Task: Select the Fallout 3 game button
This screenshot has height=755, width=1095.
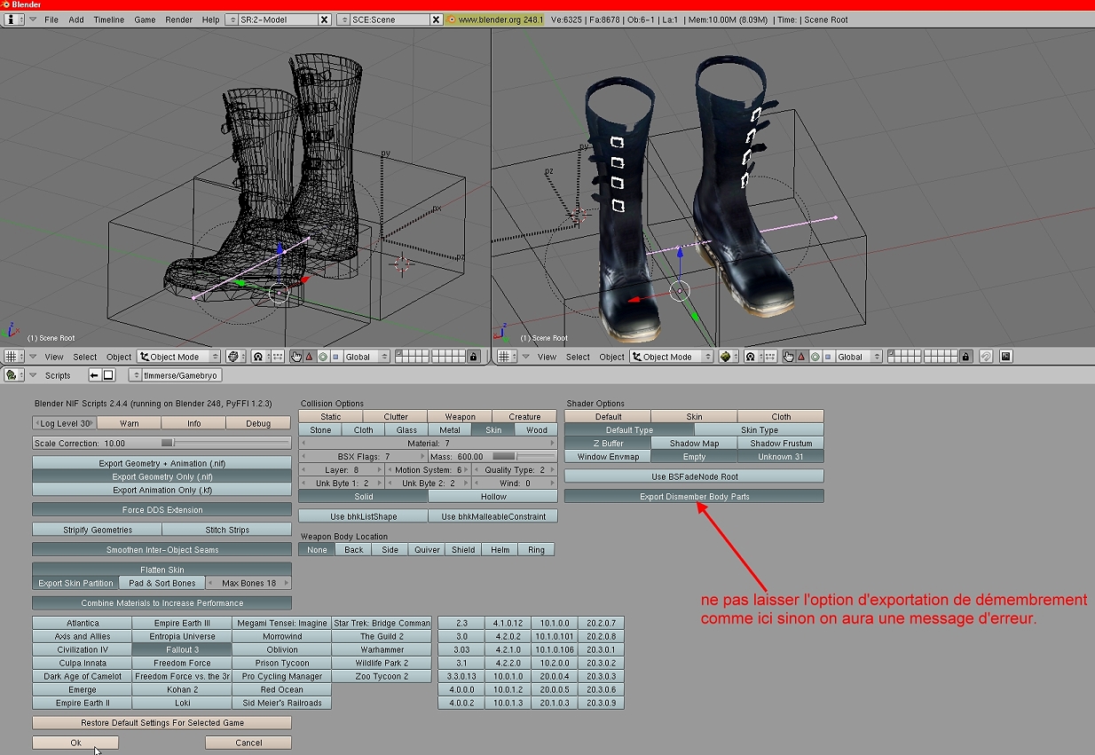Action: (x=182, y=649)
